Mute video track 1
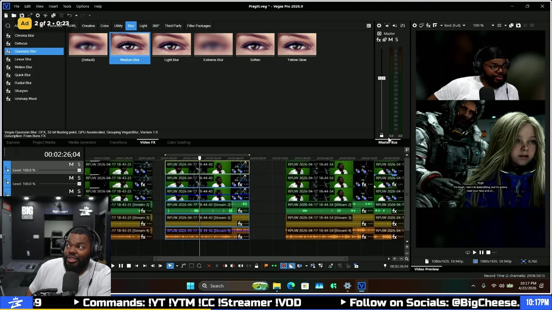 tap(71, 164)
